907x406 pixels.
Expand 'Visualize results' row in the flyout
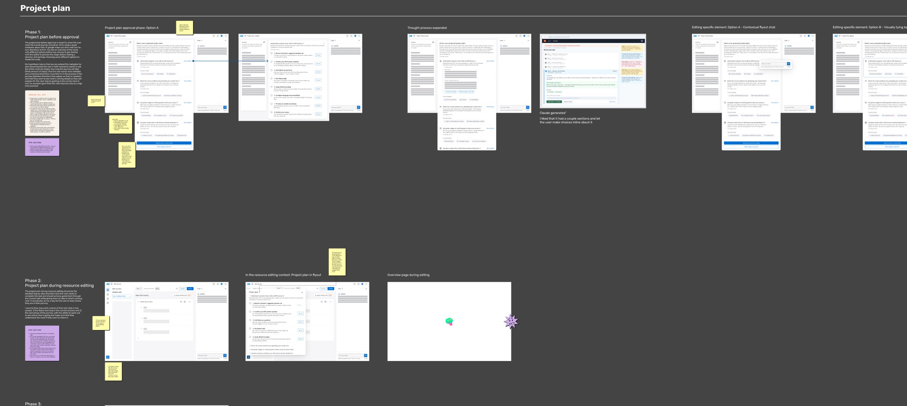271,353
